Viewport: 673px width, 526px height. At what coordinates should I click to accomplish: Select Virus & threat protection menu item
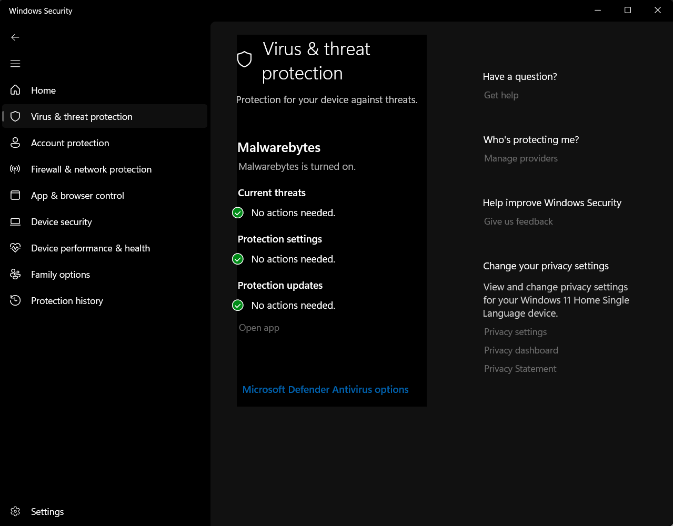pyautogui.click(x=82, y=117)
